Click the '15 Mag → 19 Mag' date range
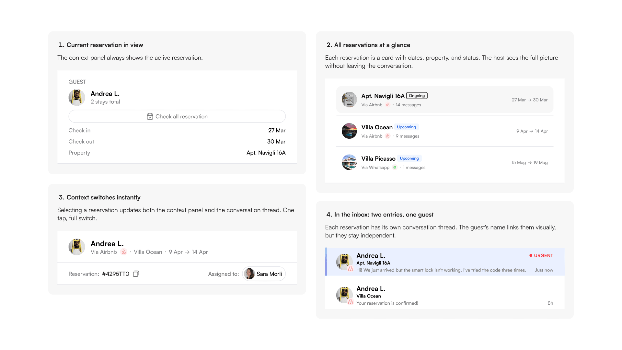The height and width of the screenshot is (350, 622). (530, 162)
